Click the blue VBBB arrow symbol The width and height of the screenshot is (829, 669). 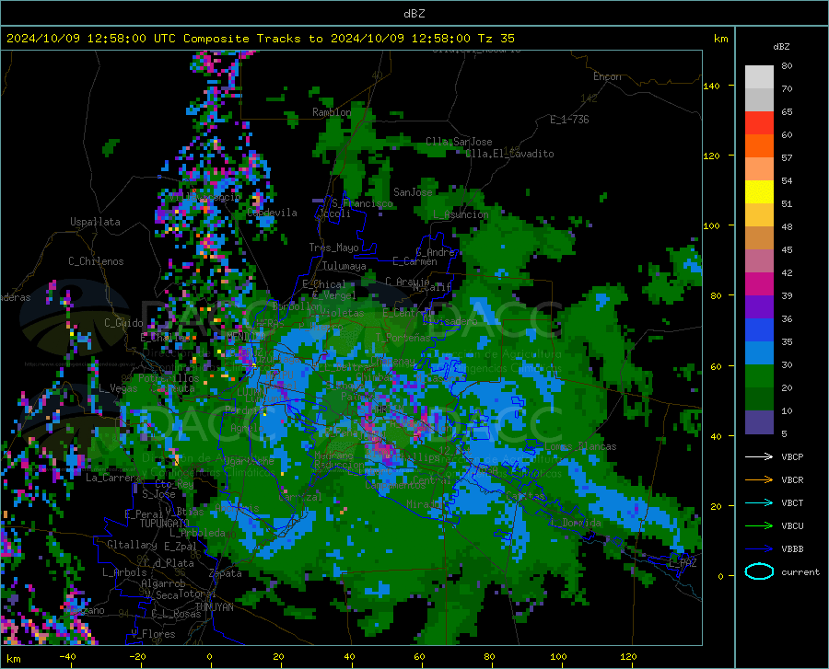[x=759, y=548]
